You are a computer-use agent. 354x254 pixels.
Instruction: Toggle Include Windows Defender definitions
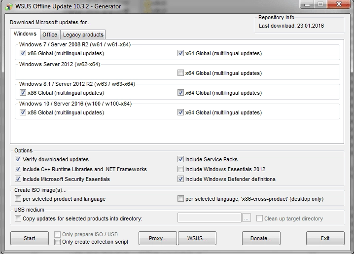[180, 179]
